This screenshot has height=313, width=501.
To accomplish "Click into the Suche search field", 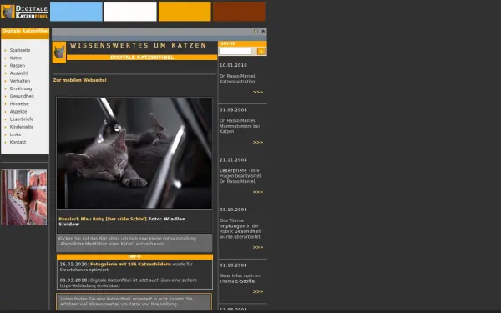I will pos(235,52).
